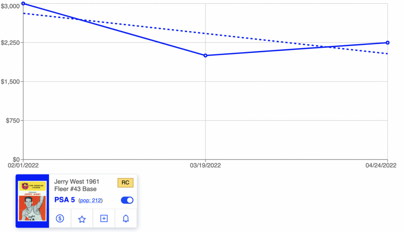The image size is (404, 232).
Task: Click the RC rookie card badge
Action: pyautogui.click(x=125, y=183)
